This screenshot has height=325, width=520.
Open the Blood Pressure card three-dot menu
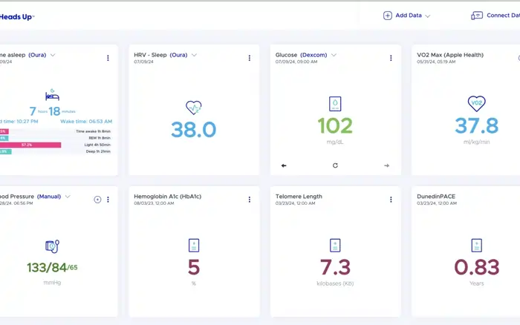tap(108, 200)
